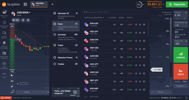Select the 30 días time range
189x100 pixels.
(x=27, y=92)
